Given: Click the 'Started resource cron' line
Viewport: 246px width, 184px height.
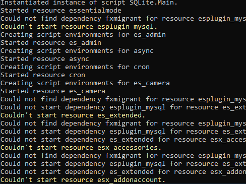Looking at the screenshot, I should click(43, 75).
